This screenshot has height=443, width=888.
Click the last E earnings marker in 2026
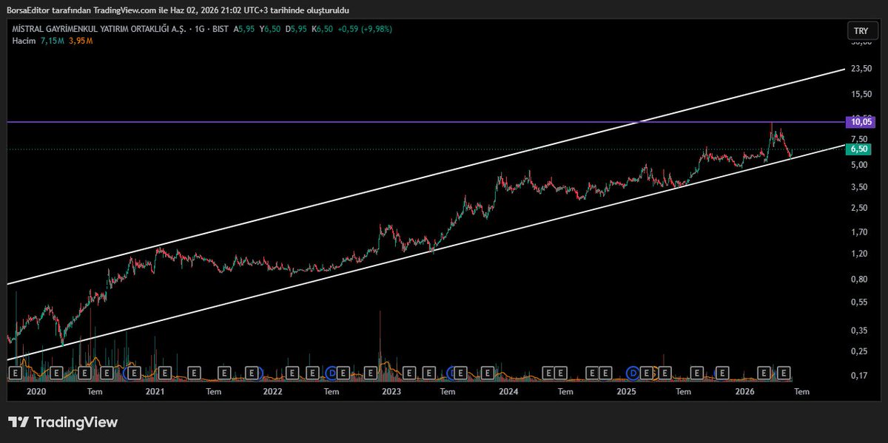point(784,373)
